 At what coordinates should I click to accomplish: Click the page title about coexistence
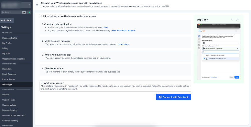point(71,3)
